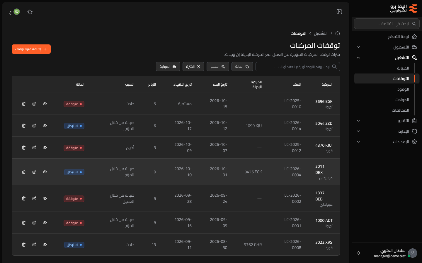The image size is (422, 263).
Task: Delete the 5044 ZZD downtime row
Action: (x=24, y=126)
